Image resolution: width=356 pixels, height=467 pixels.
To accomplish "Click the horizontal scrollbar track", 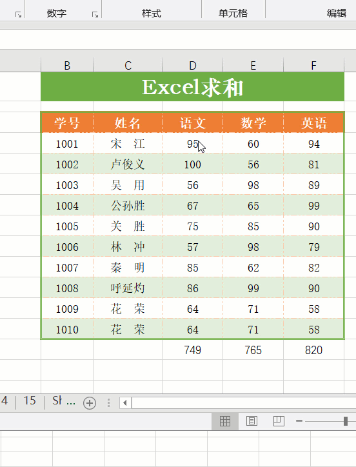I will pyautogui.click(x=244, y=403).
